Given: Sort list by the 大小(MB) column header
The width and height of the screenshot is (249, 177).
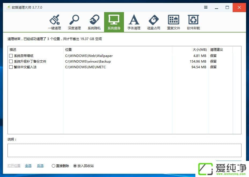Looking at the screenshot, I should [x=200, y=49].
